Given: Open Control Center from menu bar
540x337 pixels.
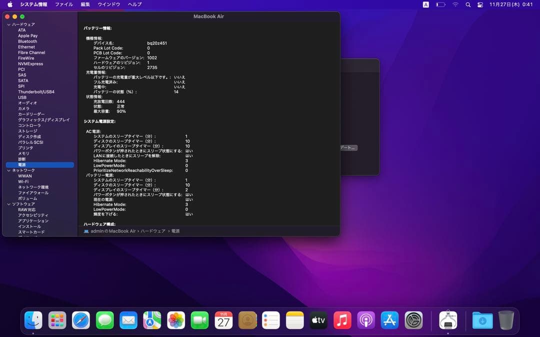Looking at the screenshot, I should pos(480,4).
